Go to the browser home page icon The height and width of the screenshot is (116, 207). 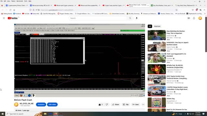point(14,10)
